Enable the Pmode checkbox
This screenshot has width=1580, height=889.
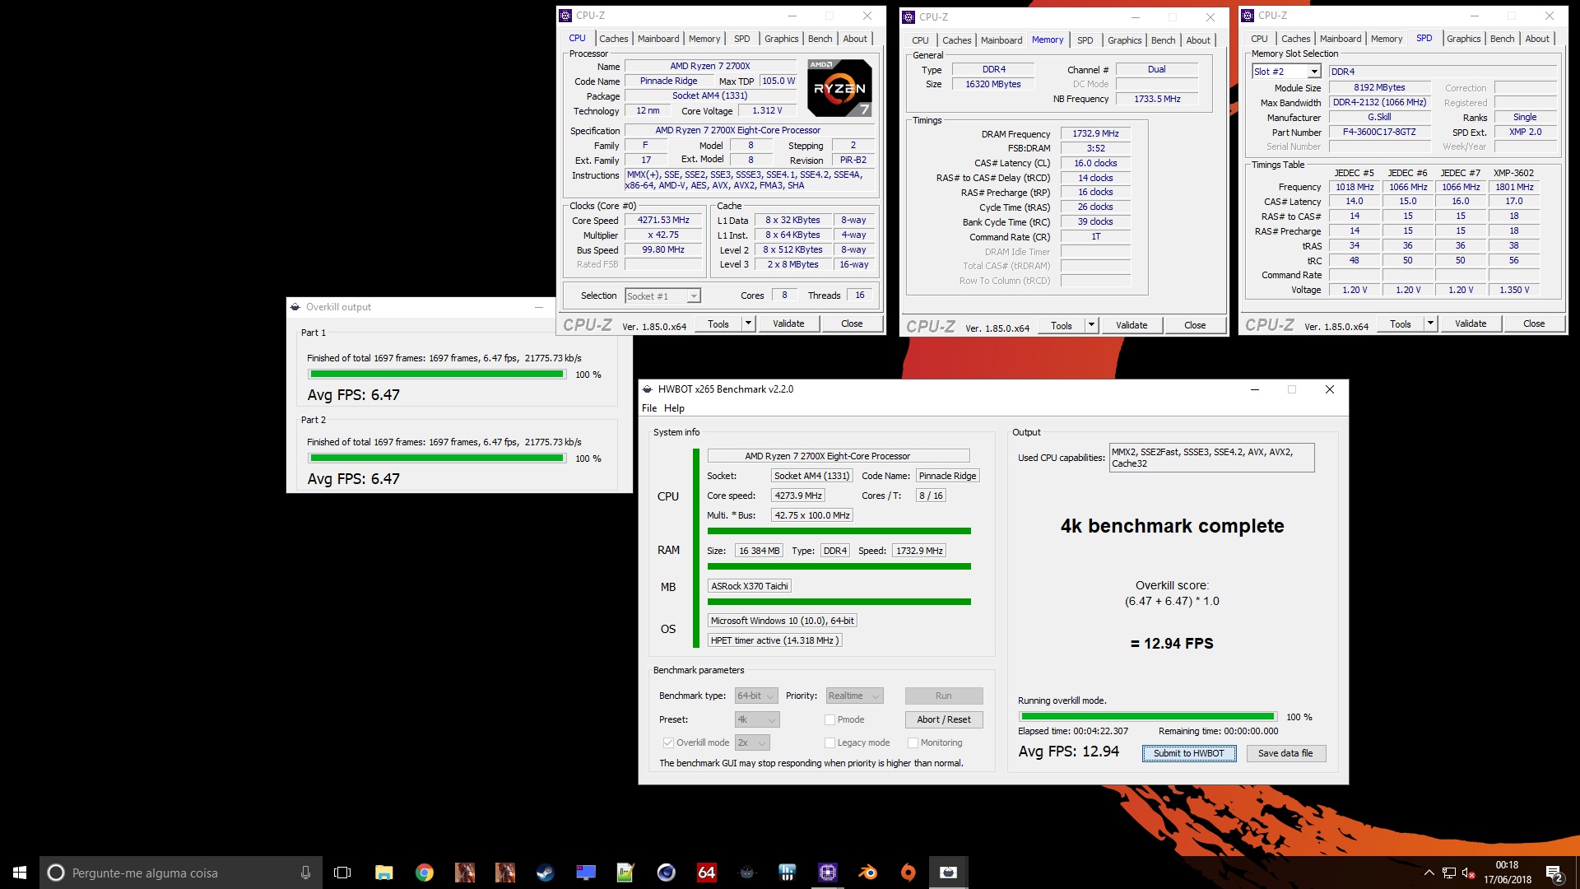click(x=829, y=719)
